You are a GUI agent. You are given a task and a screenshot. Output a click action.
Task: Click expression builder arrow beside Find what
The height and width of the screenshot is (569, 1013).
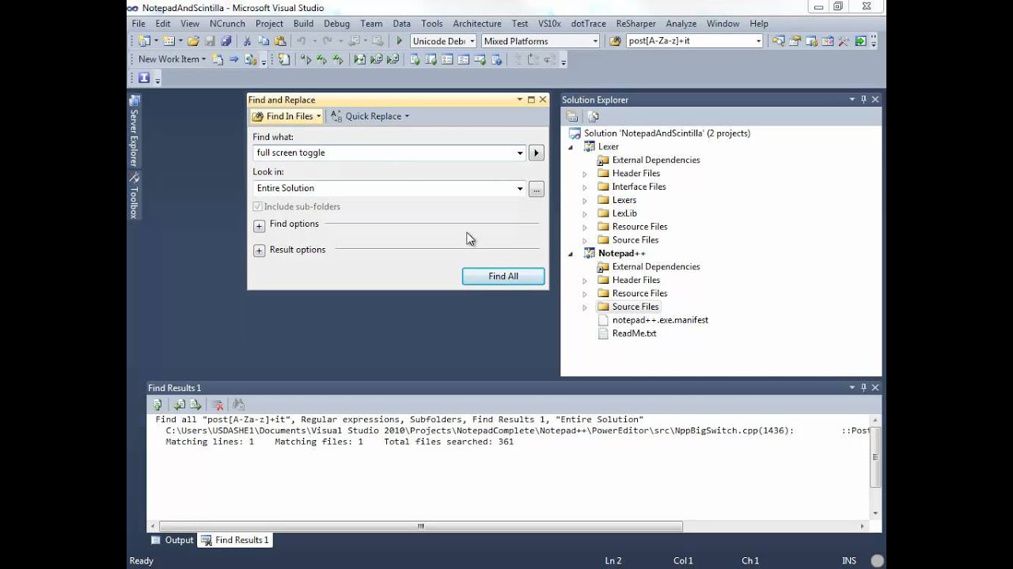(536, 153)
